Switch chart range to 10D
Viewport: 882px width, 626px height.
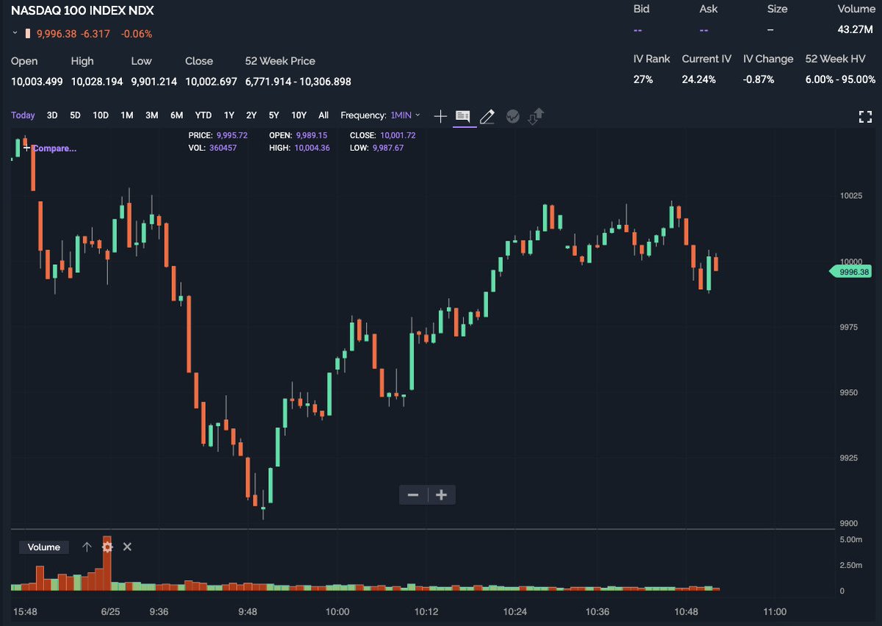coord(101,115)
